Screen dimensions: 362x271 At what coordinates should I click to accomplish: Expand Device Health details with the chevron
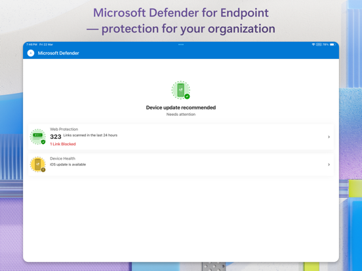[x=329, y=164]
